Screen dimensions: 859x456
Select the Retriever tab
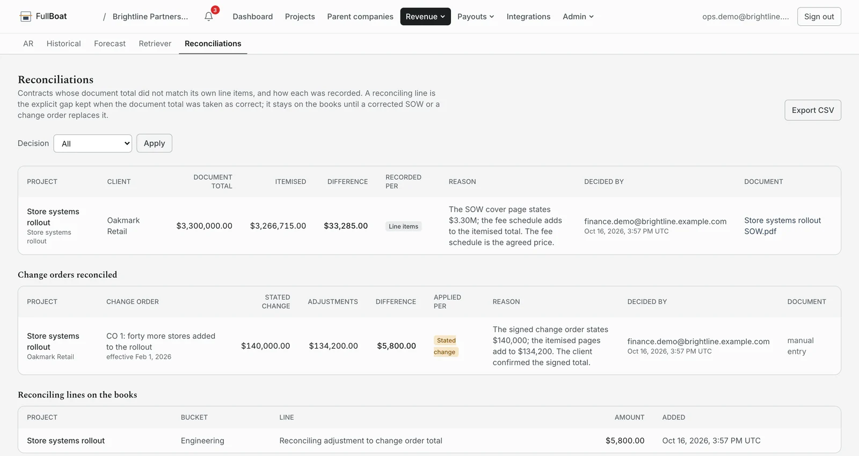[155, 44]
